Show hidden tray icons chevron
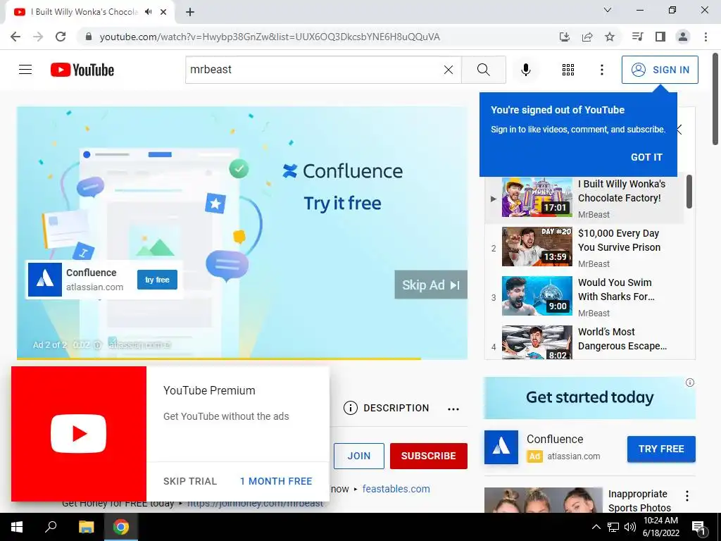This screenshot has width=721, height=541. [596, 527]
